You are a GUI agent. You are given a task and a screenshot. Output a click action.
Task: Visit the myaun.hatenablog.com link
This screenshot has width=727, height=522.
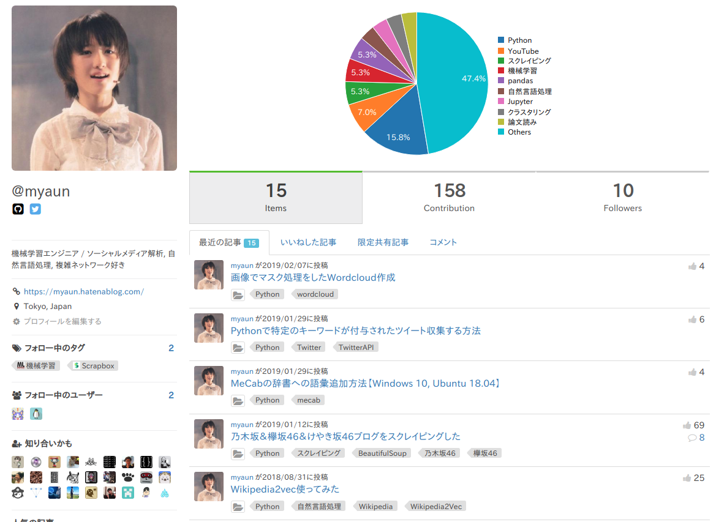click(84, 291)
